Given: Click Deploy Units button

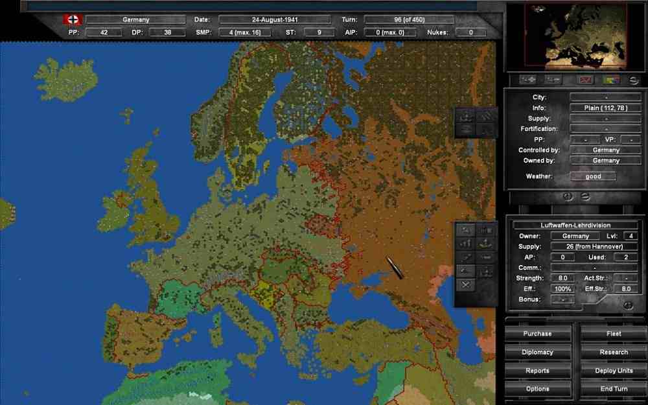Looking at the screenshot, I should point(613,371).
